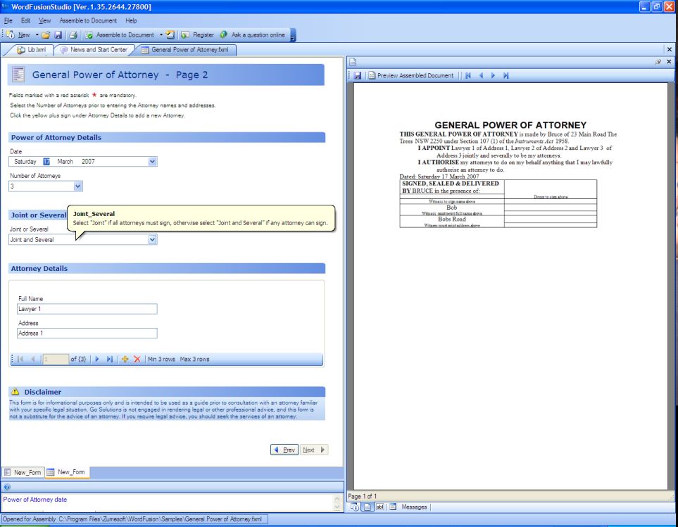Screen dimensions: 678x527
Task: Select the General Power of Attorney.fxml tab
Action: point(185,50)
